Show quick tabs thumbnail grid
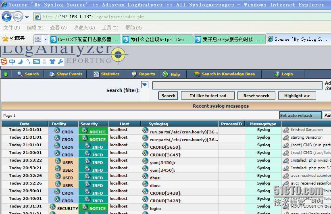The width and height of the screenshot is (331, 214). click(x=38, y=39)
